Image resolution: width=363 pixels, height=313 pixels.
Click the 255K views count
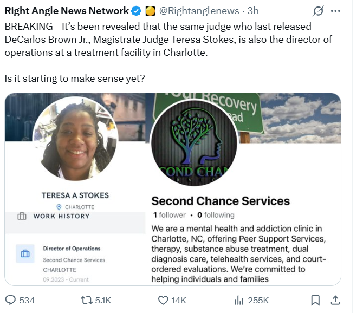(x=258, y=301)
